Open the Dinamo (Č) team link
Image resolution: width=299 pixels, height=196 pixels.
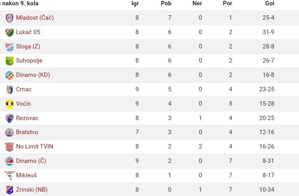(31, 161)
